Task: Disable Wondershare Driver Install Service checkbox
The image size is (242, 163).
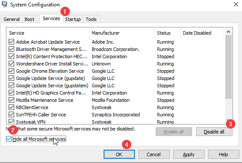Action: pos(12,64)
